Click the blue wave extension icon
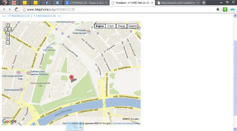237x131 pixels. point(232,9)
